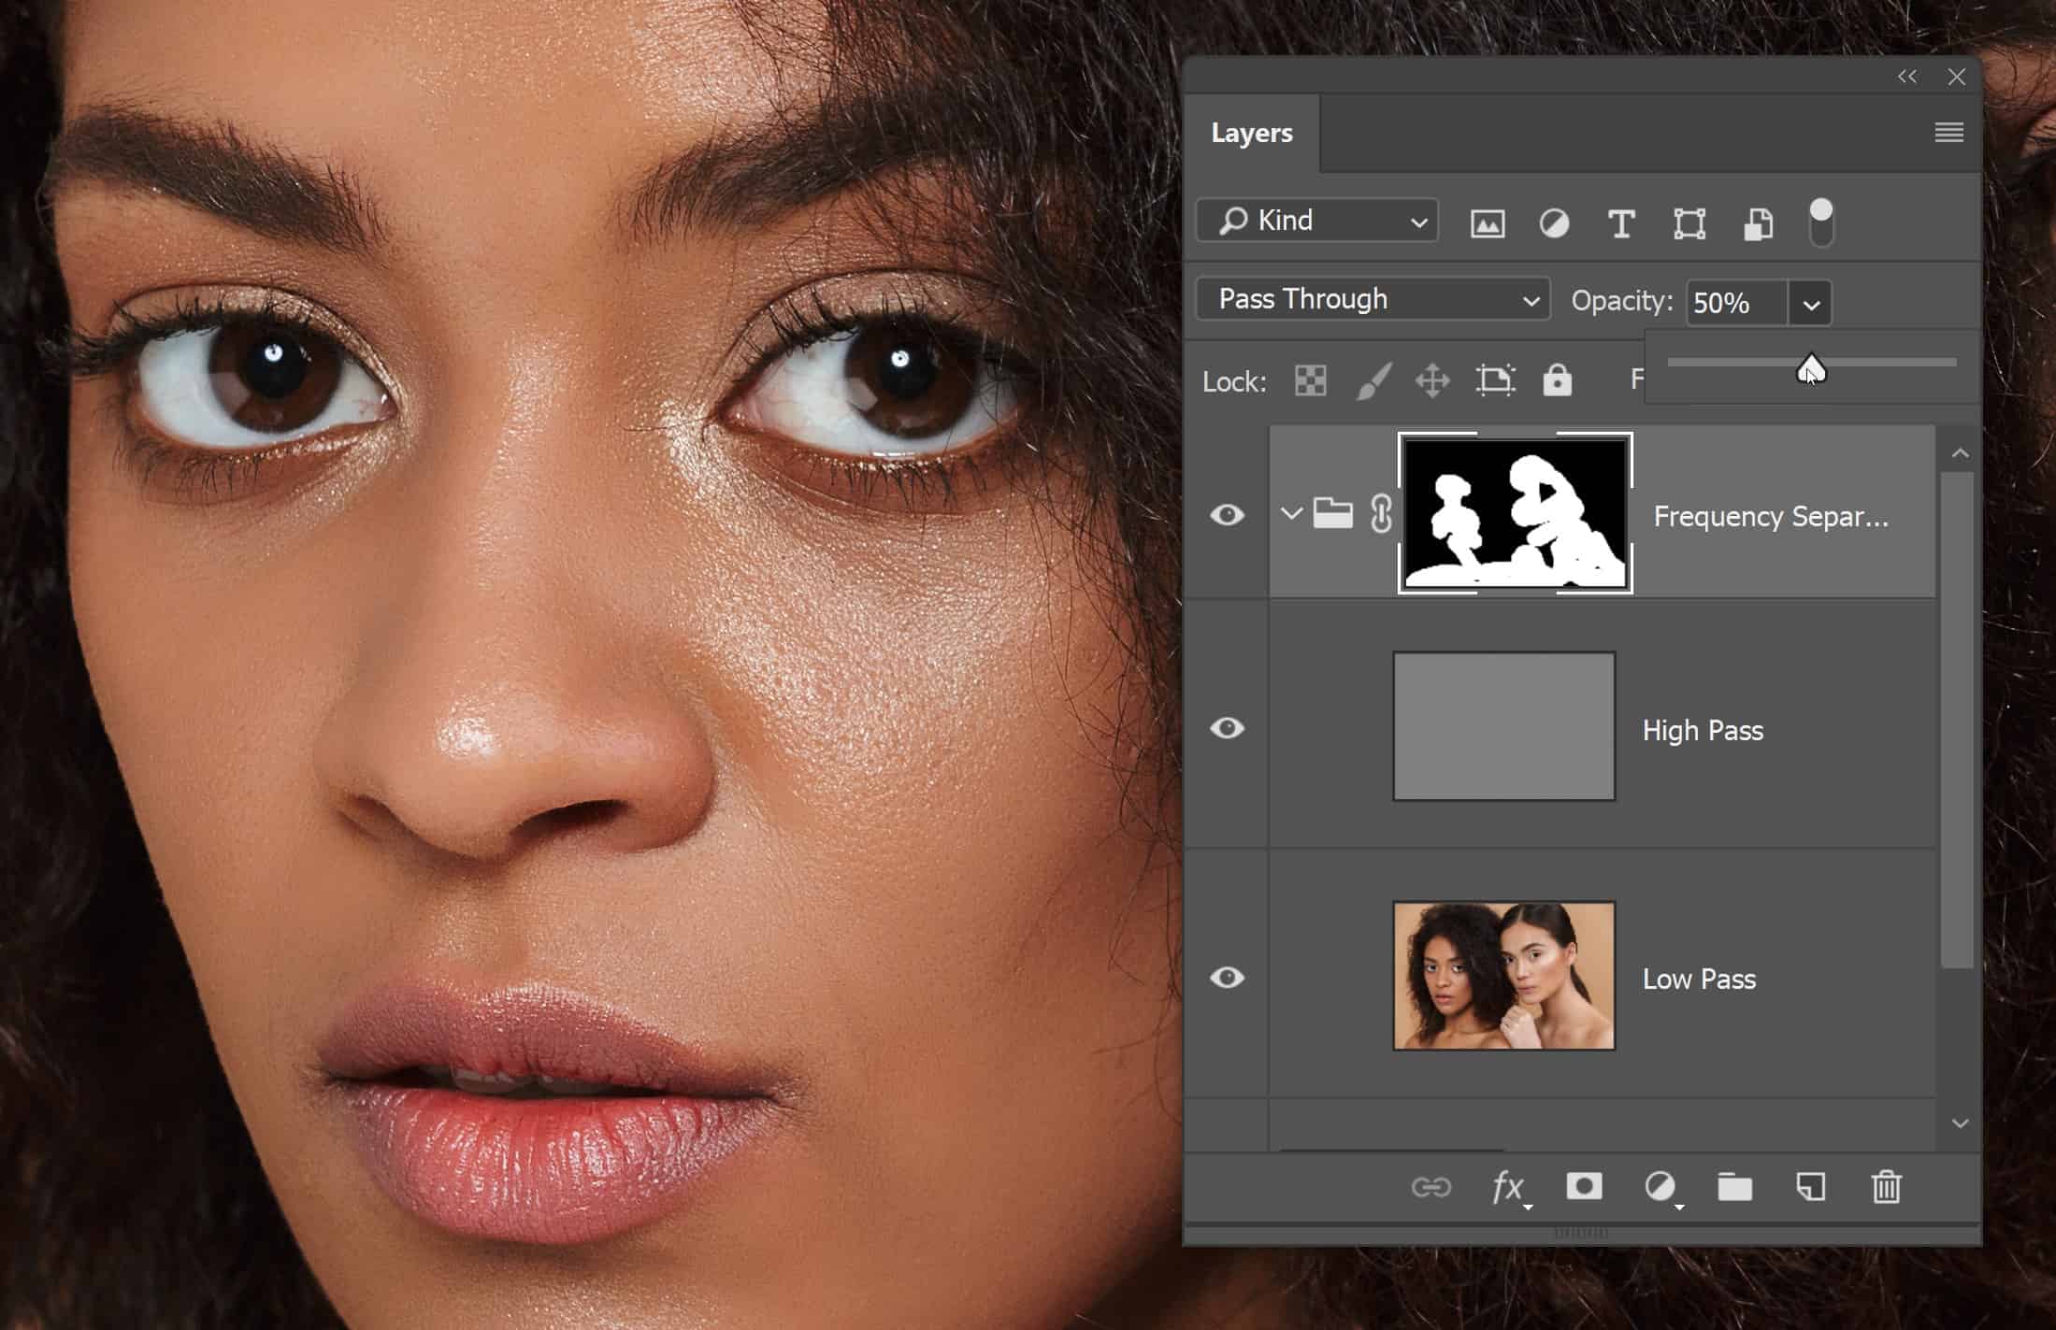The width and height of the screenshot is (2056, 1330).
Task: Select the group layer mask thumbnail
Action: 1516,513
